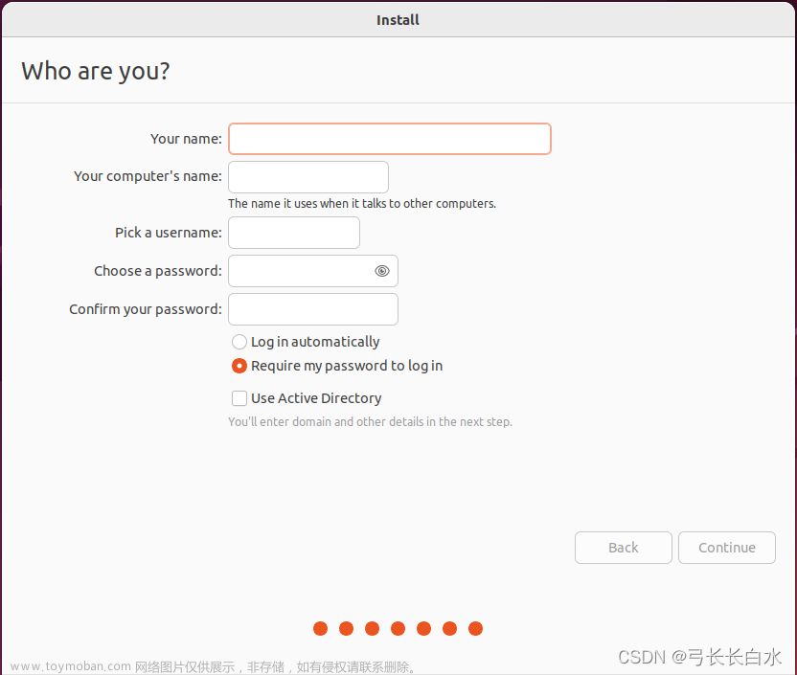Click the last progress dot at bottom
The width and height of the screenshot is (797, 675).
(x=475, y=629)
